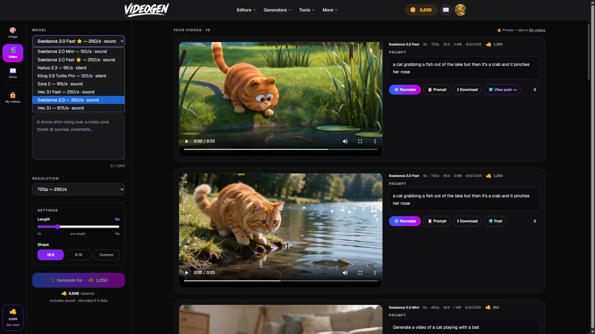The height and width of the screenshot is (334, 595).
Task: Download the second cat video
Action: click(x=467, y=221)
